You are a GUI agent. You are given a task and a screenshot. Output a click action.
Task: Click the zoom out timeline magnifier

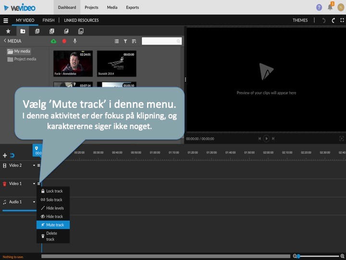295,256
